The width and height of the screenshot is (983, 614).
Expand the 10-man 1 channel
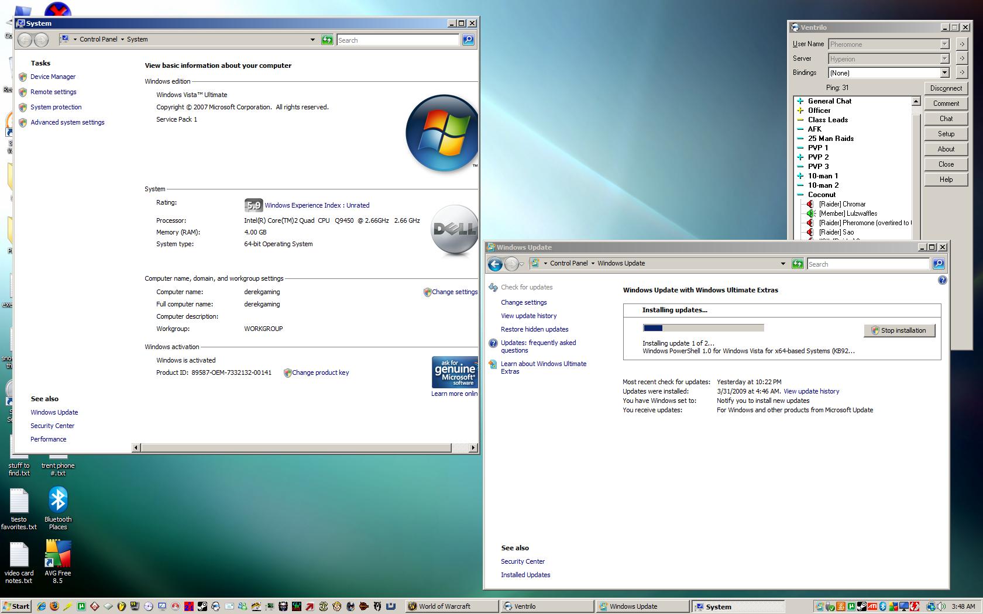pos(800,176)
